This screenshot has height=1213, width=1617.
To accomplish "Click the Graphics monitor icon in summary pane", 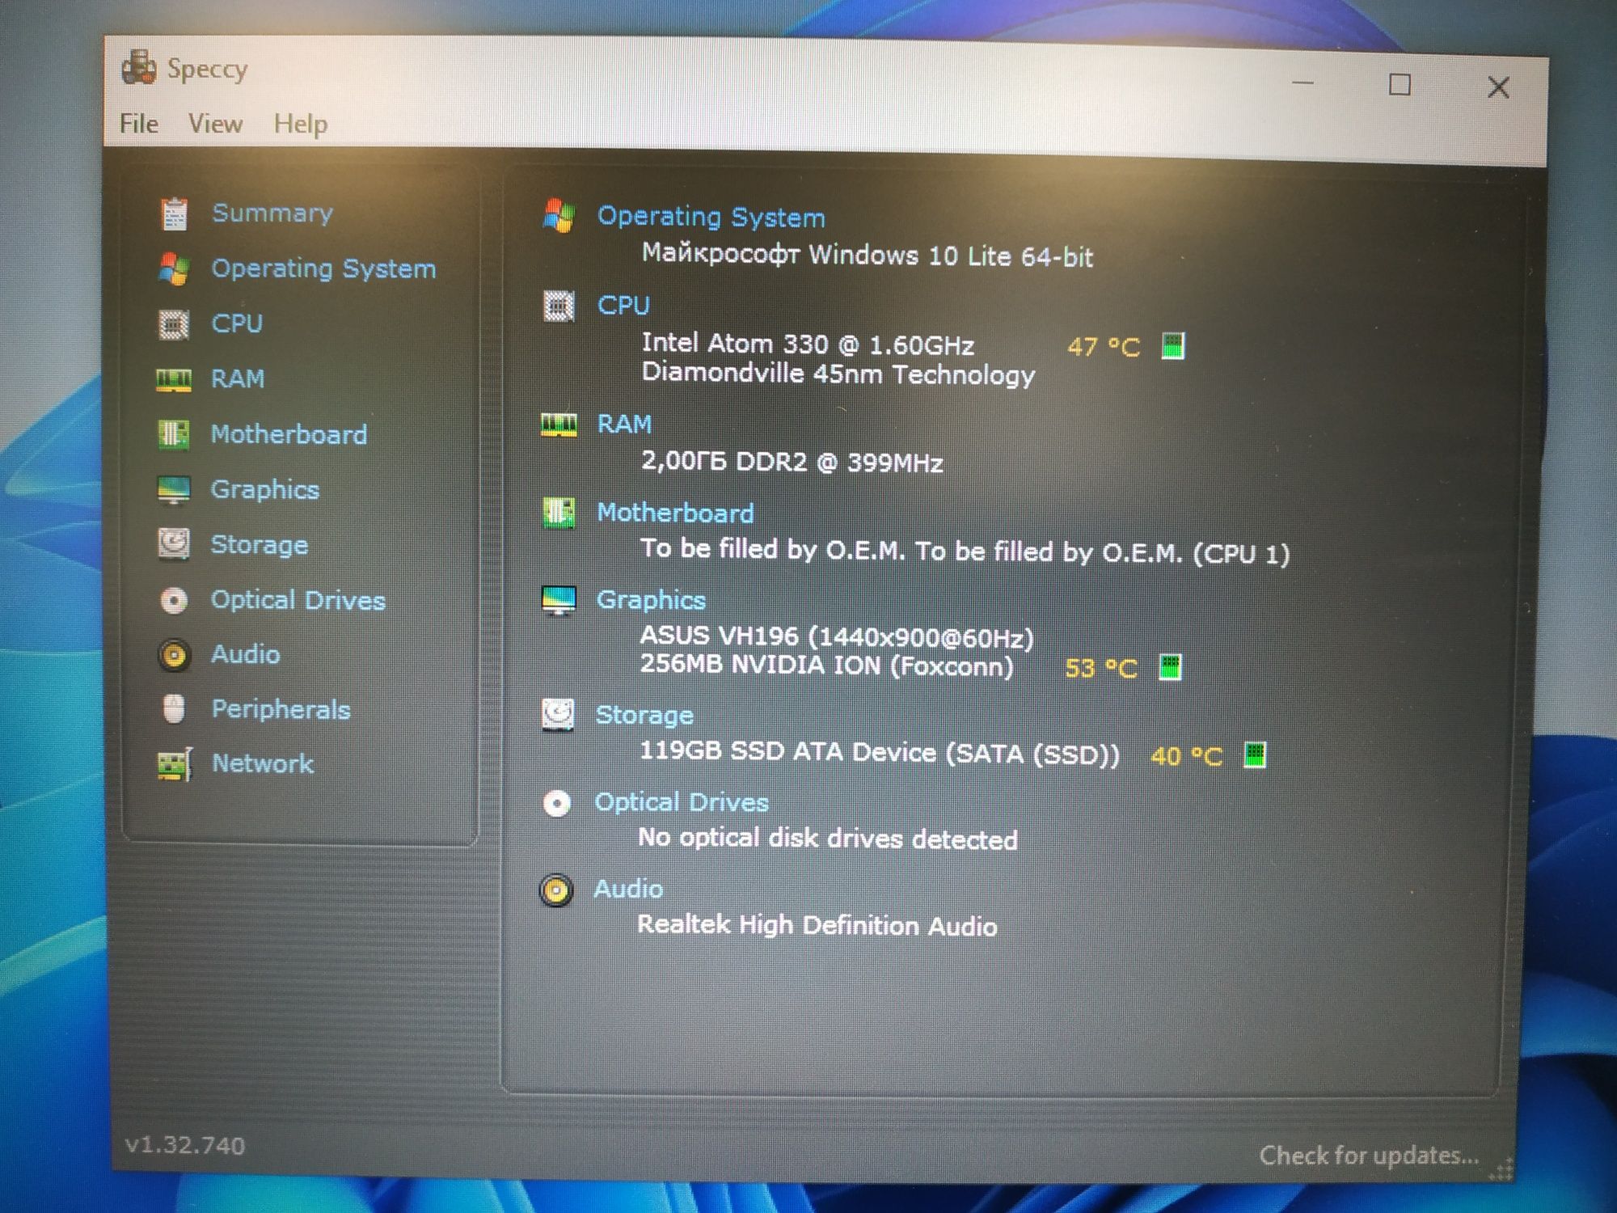I will (559, 601).
